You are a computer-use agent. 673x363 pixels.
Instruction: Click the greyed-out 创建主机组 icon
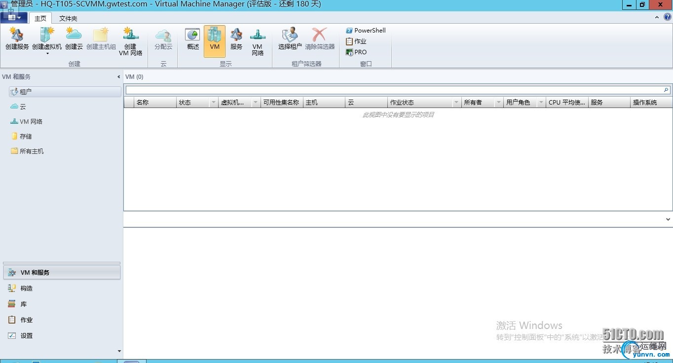(101, 39)
